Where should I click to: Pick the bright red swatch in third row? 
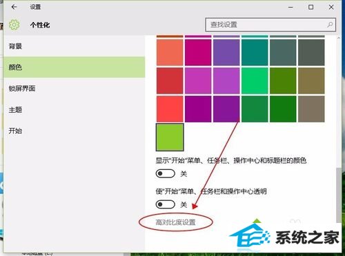[170, 109]
